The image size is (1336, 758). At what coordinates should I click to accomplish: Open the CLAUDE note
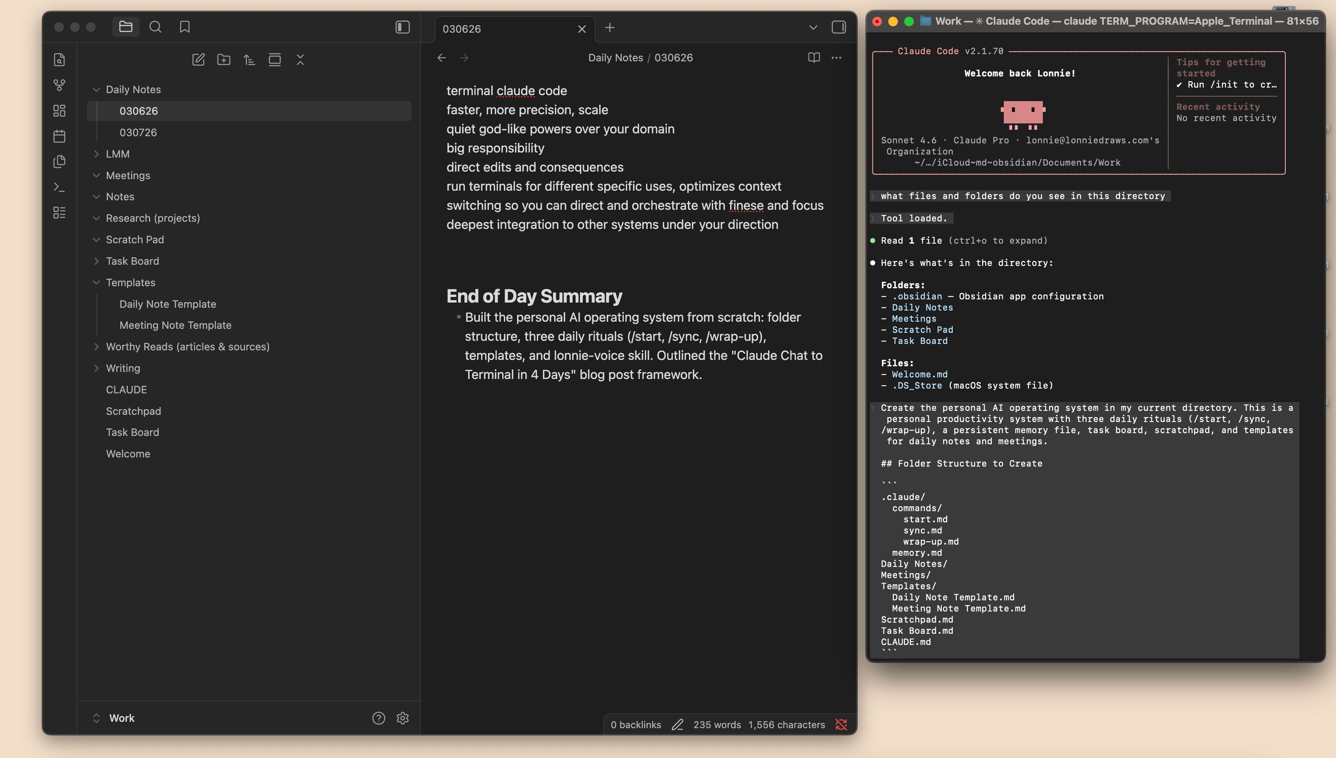click(x=249, y=390)
